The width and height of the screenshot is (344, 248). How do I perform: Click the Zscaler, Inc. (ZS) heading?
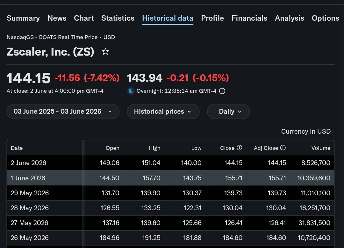pyautogui.click(x=50, y=52)
